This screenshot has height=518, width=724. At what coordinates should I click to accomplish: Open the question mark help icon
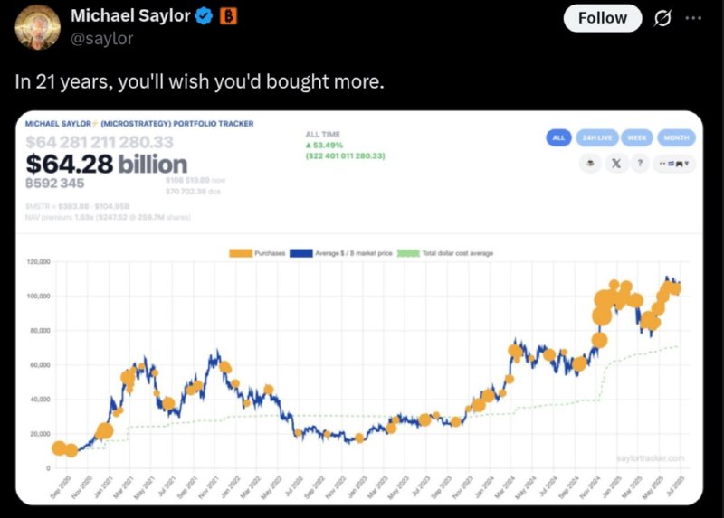click(x=640, y=164)
